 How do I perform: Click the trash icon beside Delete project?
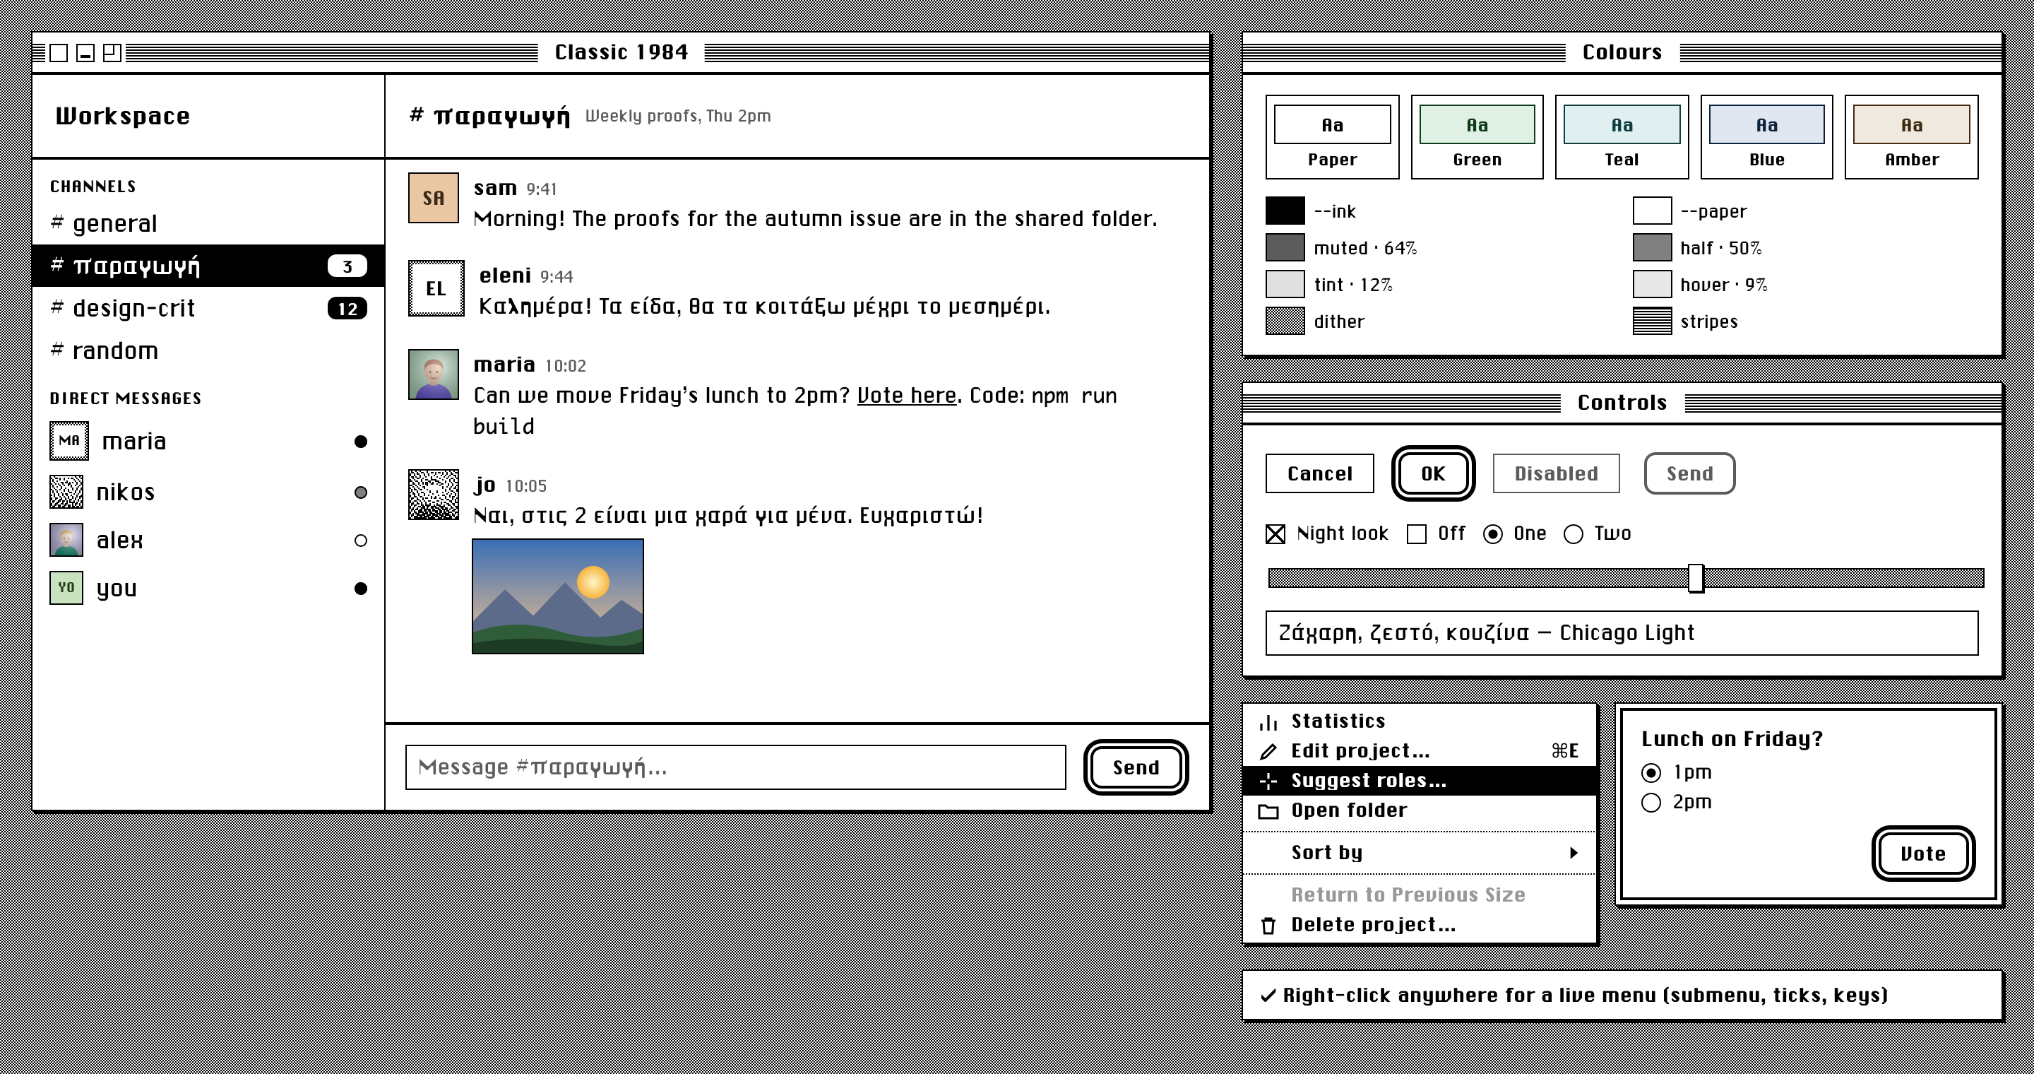(x=1268, y=925)
